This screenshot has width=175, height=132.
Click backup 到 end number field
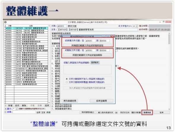point(104,41)
